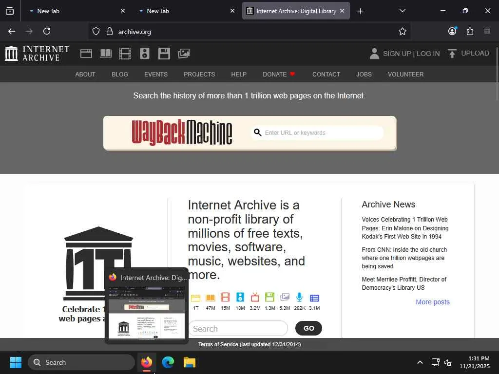Click the Upload arrow icon
Screen dimensions: 499x374
pyautogui.click(x=452, y=54)
